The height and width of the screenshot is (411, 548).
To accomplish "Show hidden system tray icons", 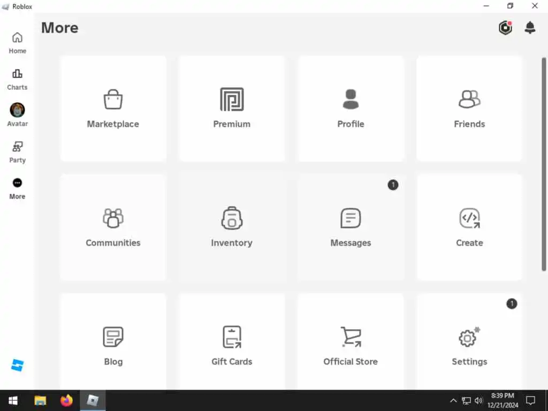I will (453, 400).
